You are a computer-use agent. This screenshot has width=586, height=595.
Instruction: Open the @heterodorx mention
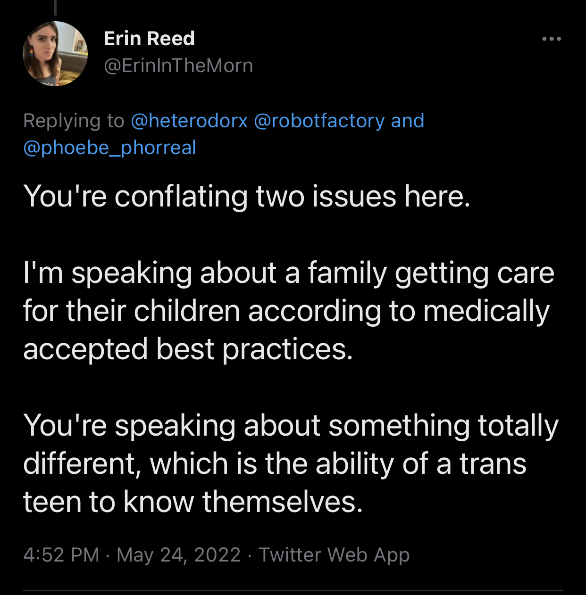coord(189,121)
